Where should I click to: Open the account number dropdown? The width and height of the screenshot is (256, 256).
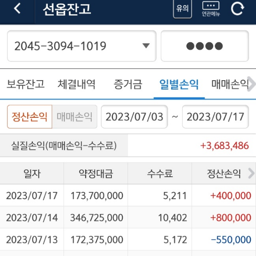pyautogui.click(x=82, y=46)
